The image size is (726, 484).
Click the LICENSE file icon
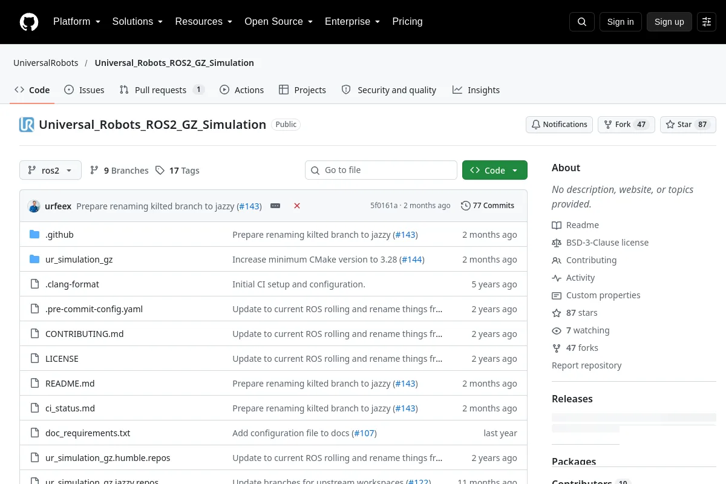pyautogui.click(x=34, y=359)
